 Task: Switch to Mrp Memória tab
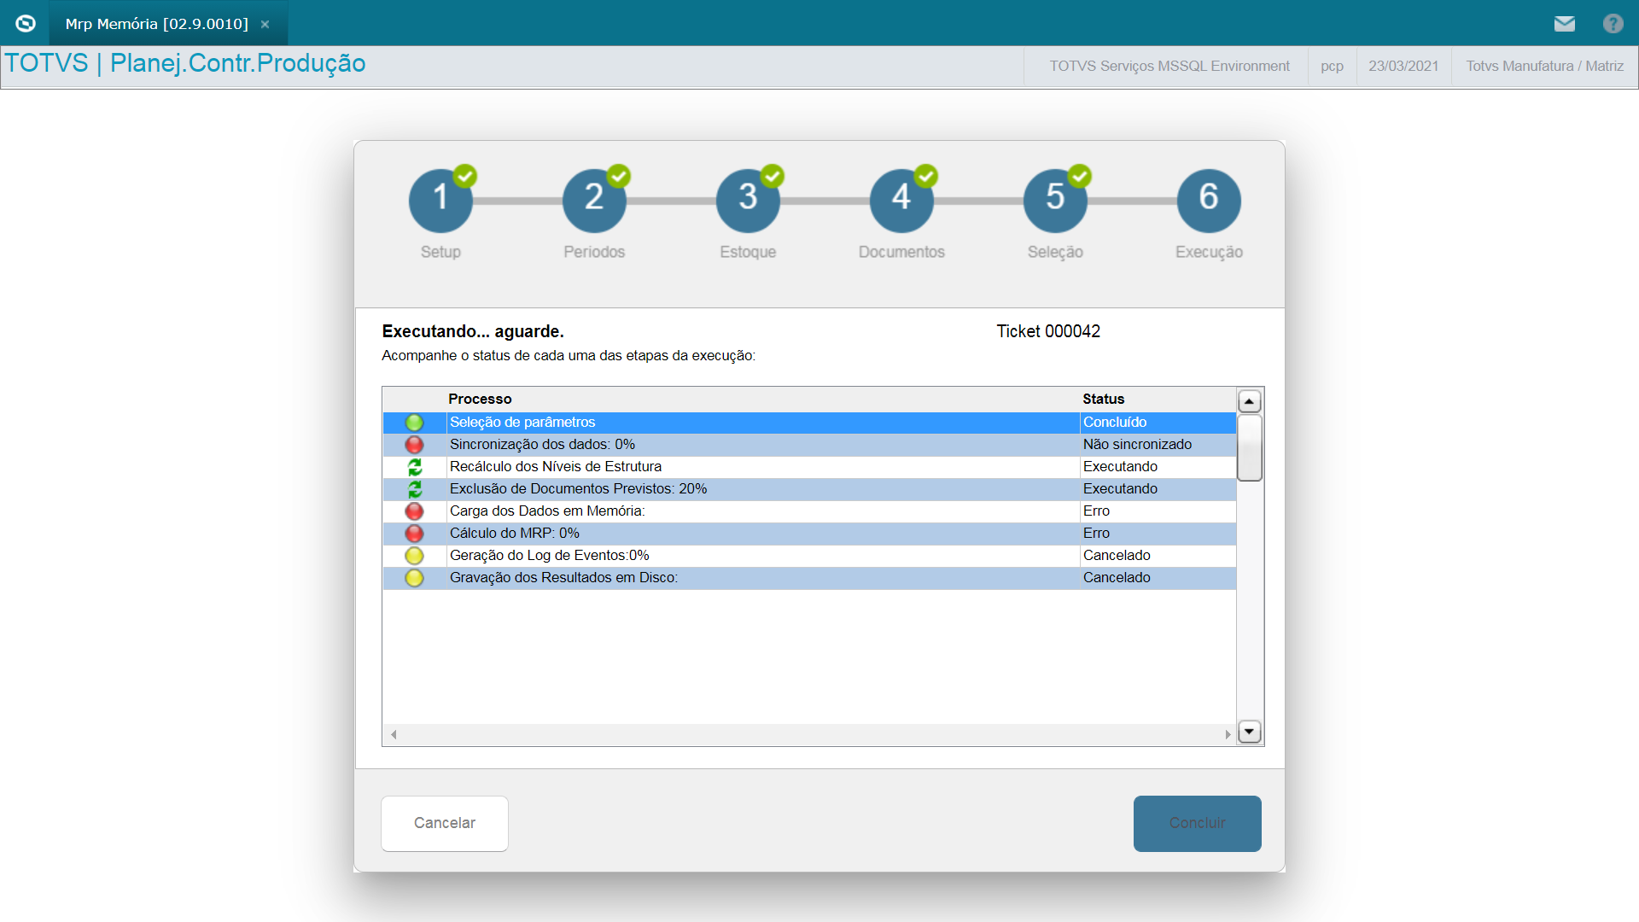click(157, 24)
